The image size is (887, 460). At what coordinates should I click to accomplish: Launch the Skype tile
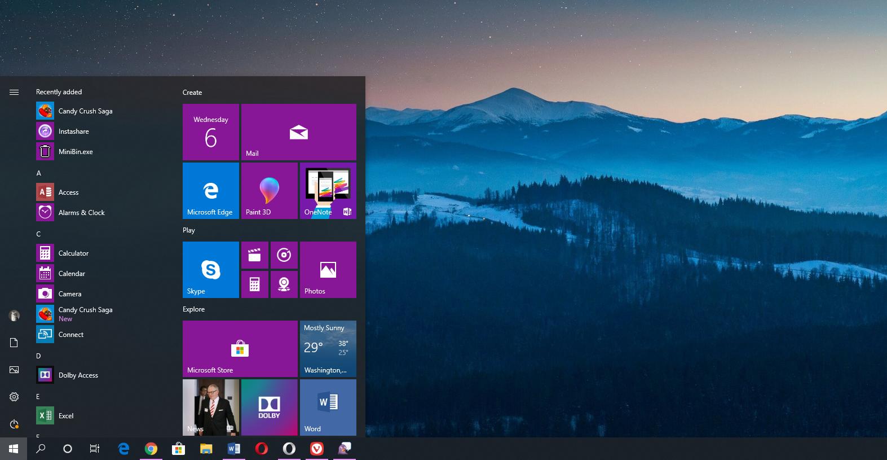pyautogui.click(x=211, y=270)
